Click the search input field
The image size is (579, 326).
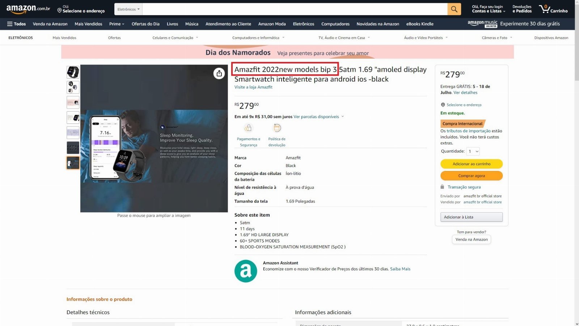tap(295, 9)
